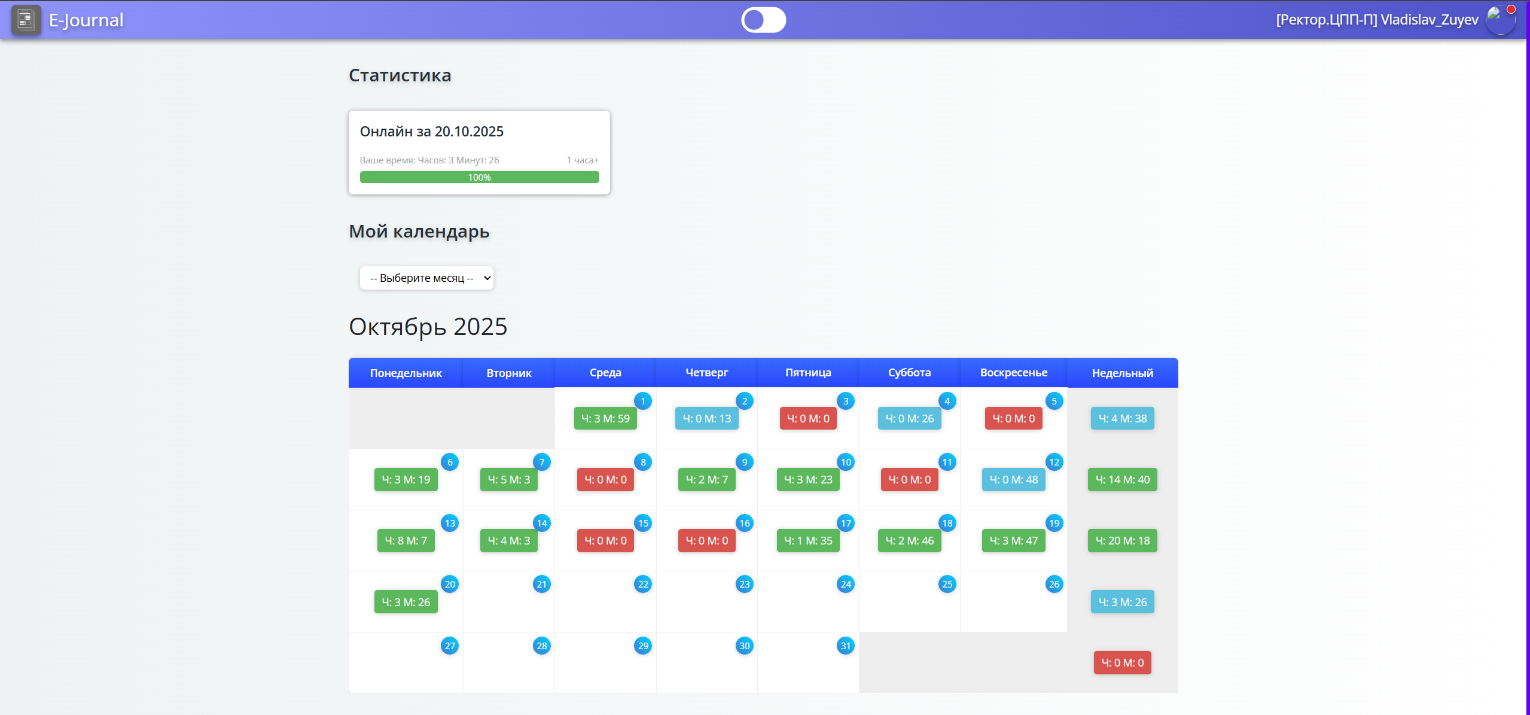1530x715 pixels.
Task: Click the E-Journal title link
Action: click(86, 20)
